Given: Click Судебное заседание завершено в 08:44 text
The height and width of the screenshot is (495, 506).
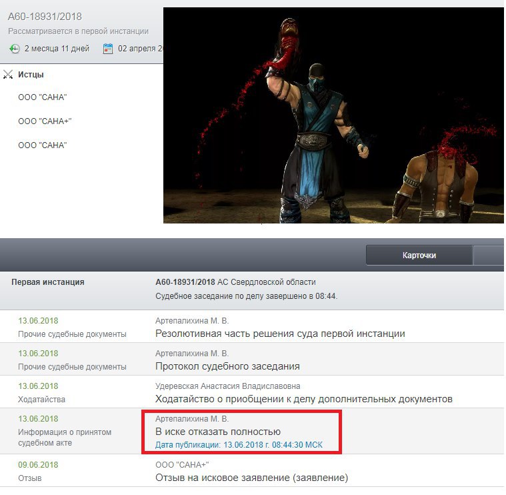Looking at the screenshot, I should (246, 296).
